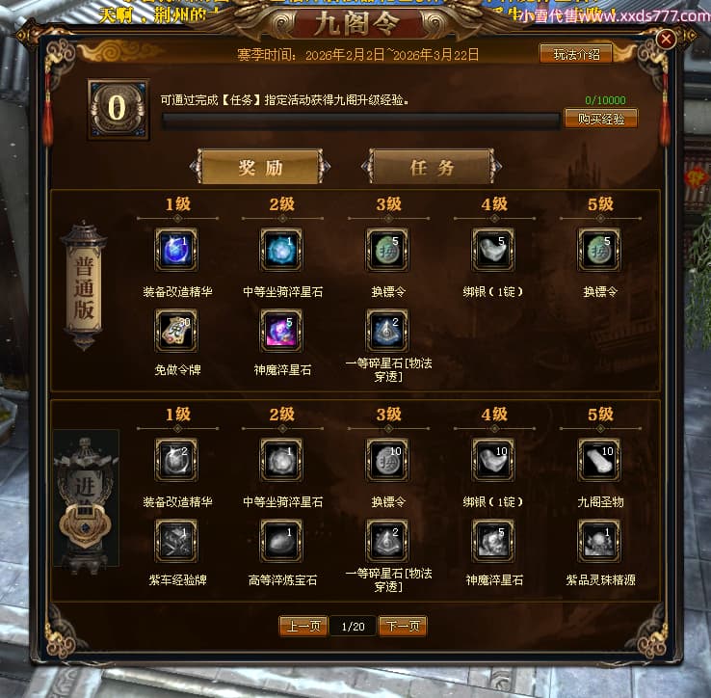
Task: Switch to the 任务 tab
Action: (432, 167)
